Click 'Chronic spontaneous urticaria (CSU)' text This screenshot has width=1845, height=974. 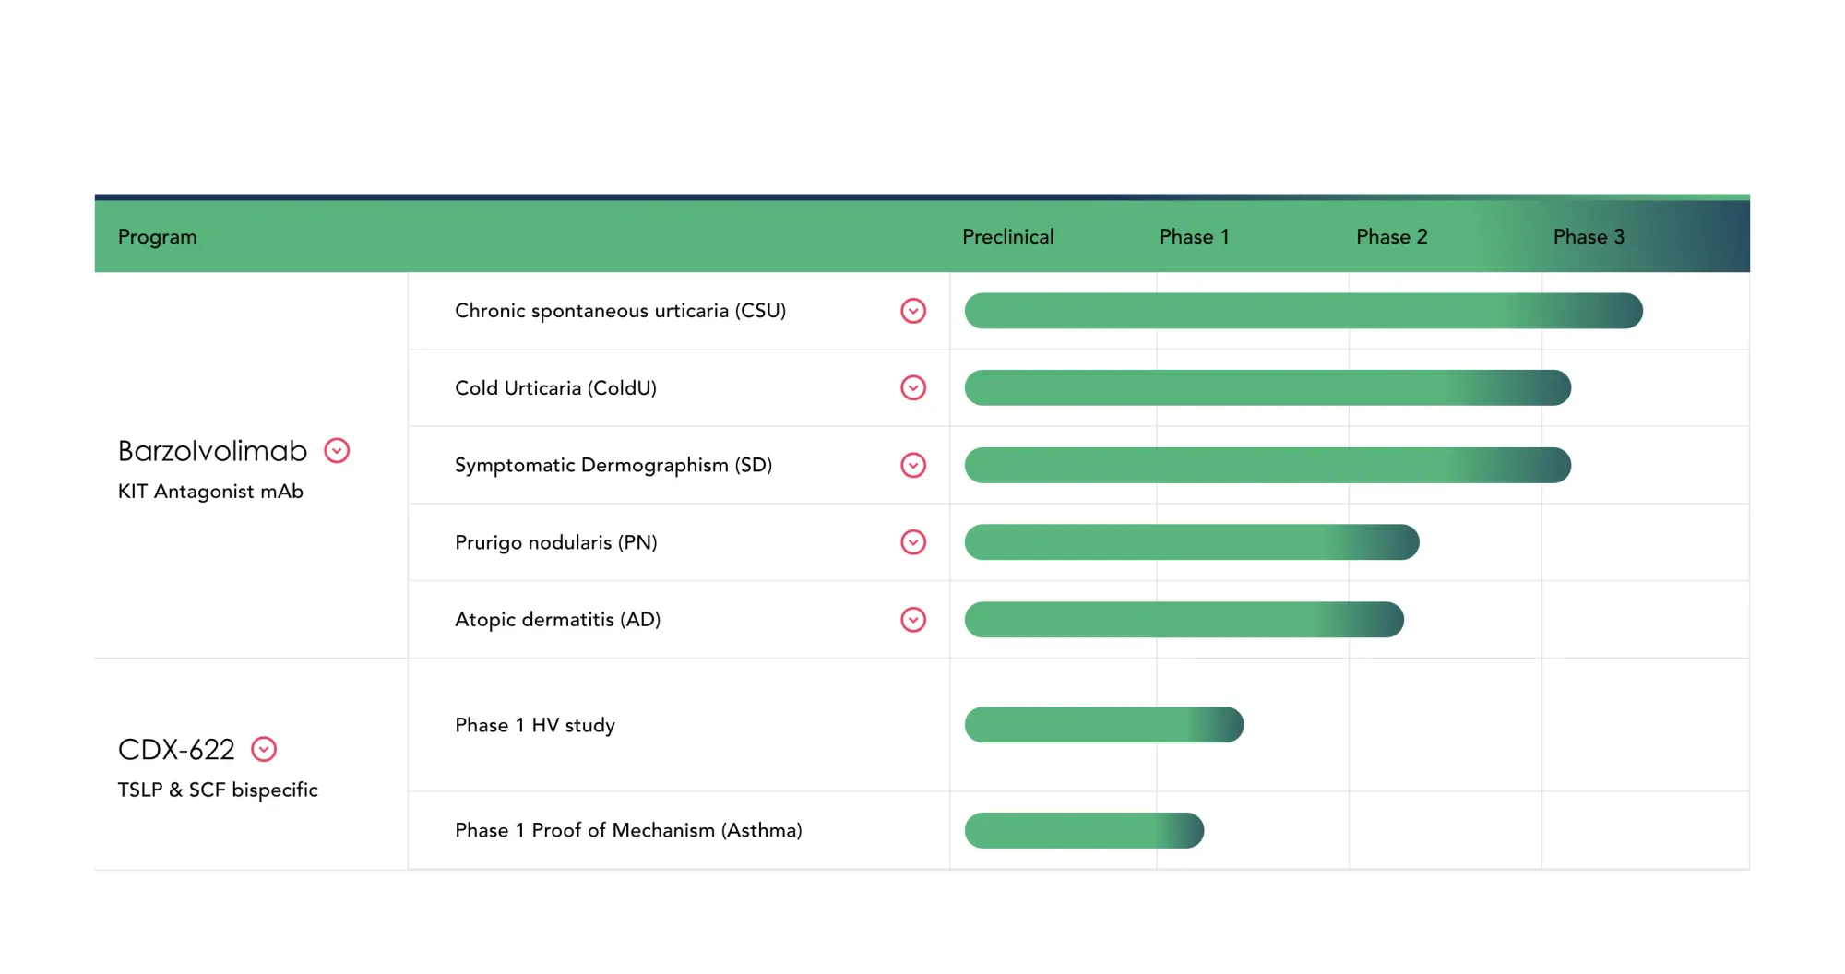click(x=620, y=311)
